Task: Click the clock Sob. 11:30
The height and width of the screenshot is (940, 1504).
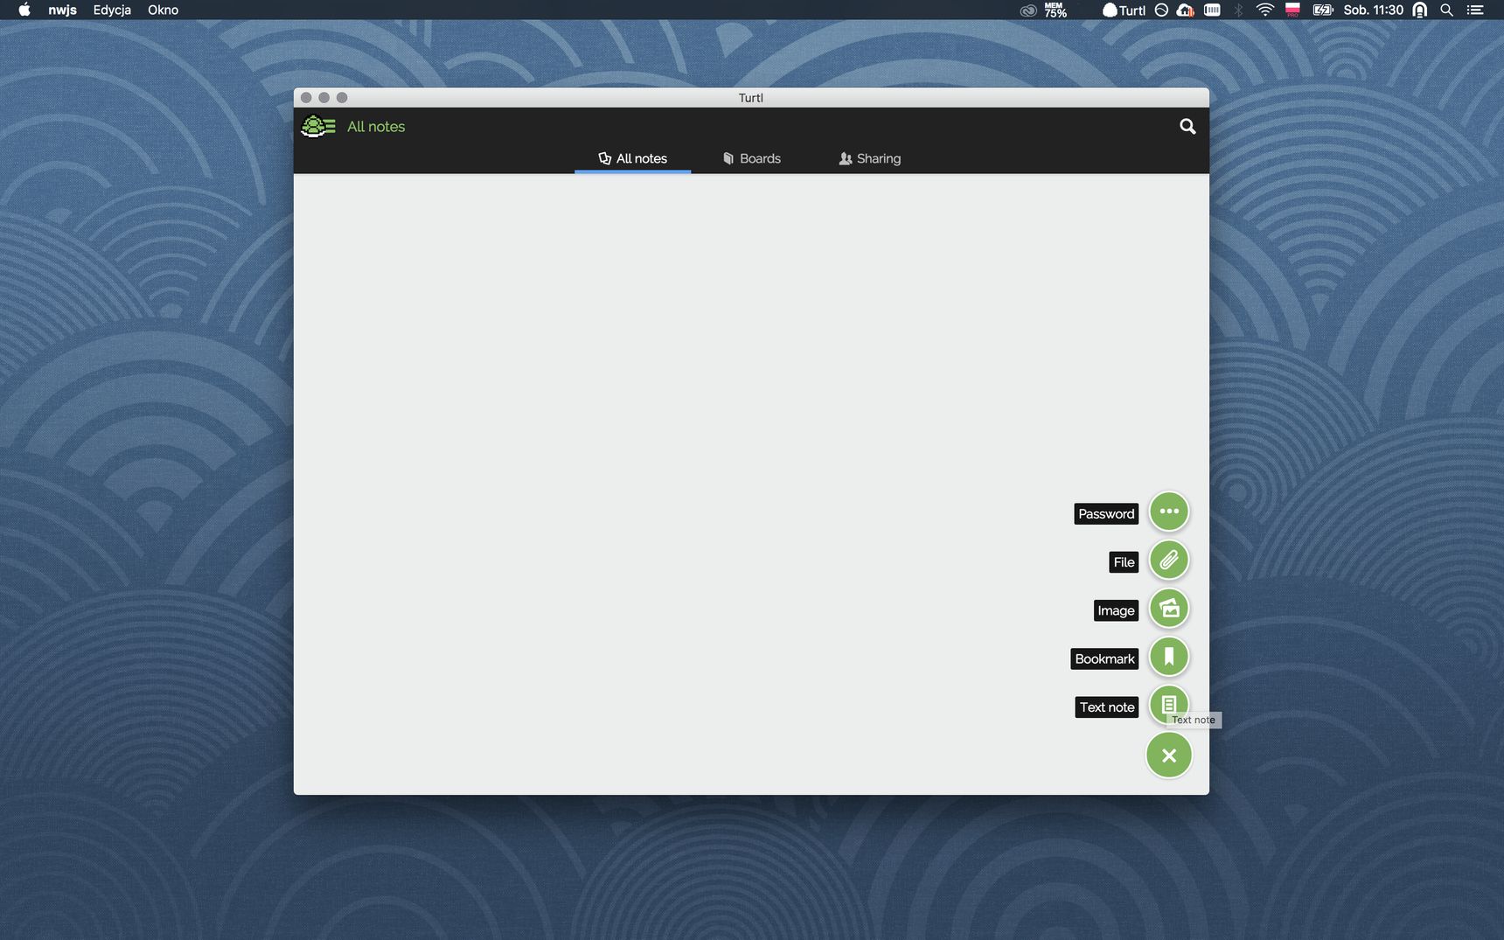Action: tap(1373, 10)
